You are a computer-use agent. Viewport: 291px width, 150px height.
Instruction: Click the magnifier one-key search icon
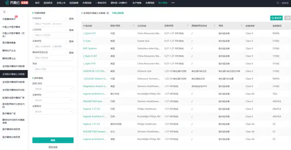click(x=278, y=3)
